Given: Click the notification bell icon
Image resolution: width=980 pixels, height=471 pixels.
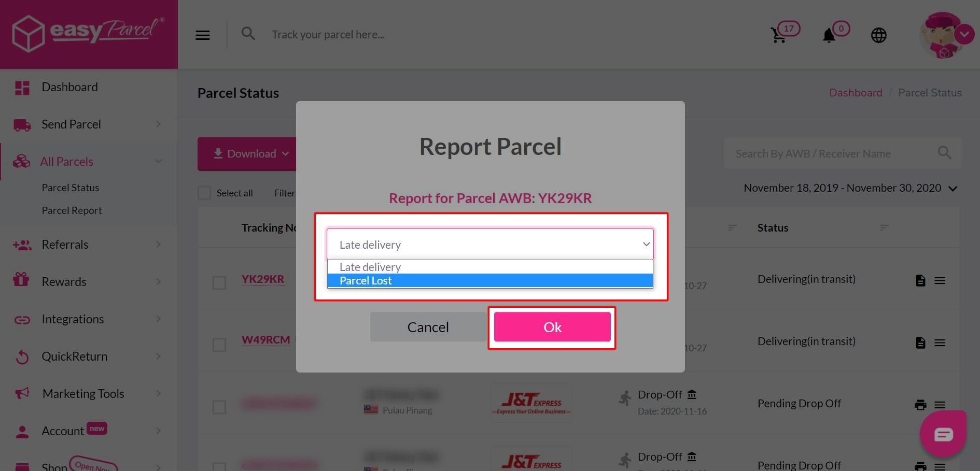Looking at the screenshot, I should point(828,35).
